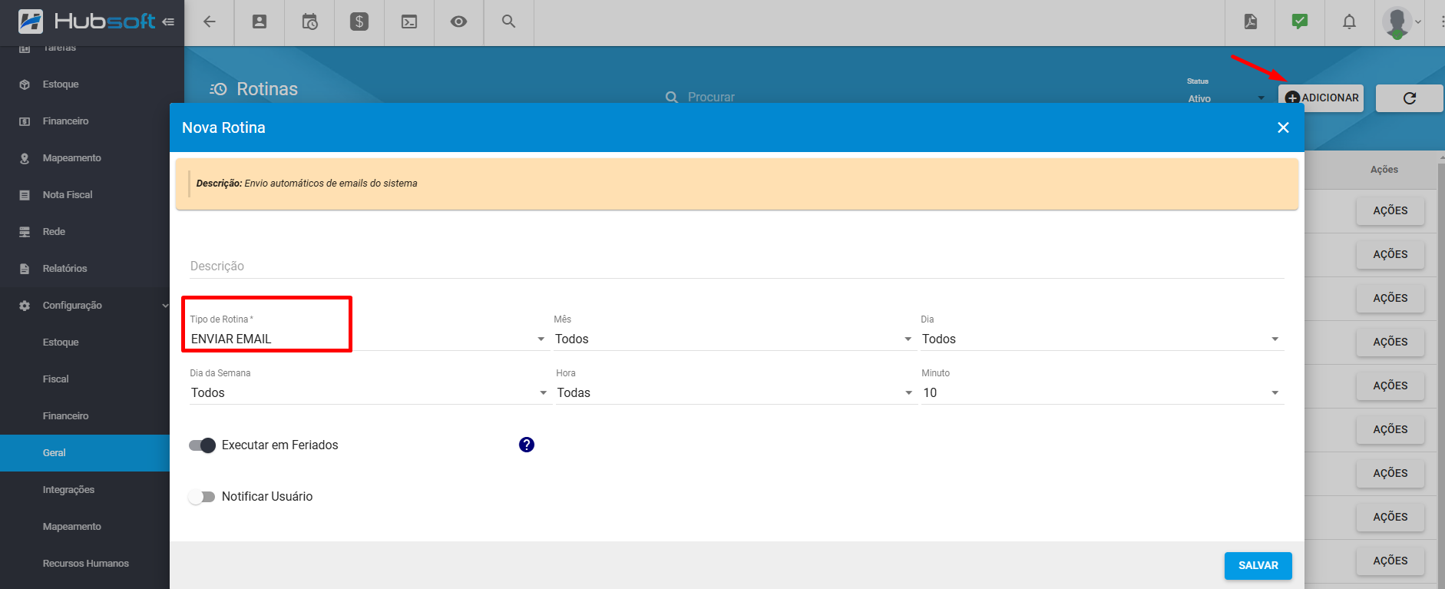The width and height of the screenshot is (1445, 589).
Task: Click the Descrição input field
Action: point(737,266)
